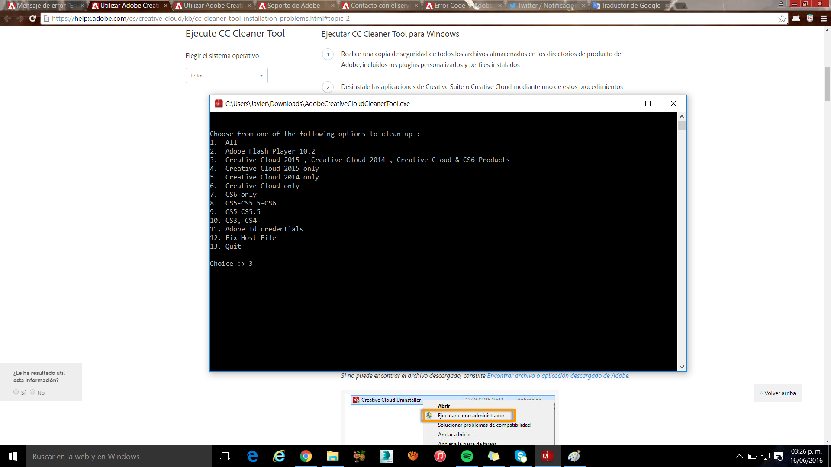Open File Explorer from the taskbar

[332, 456]
